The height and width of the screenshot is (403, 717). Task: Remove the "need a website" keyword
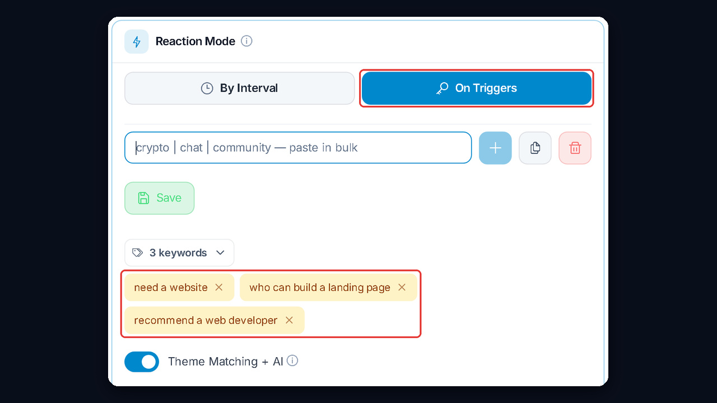click(x=219, y=287)
